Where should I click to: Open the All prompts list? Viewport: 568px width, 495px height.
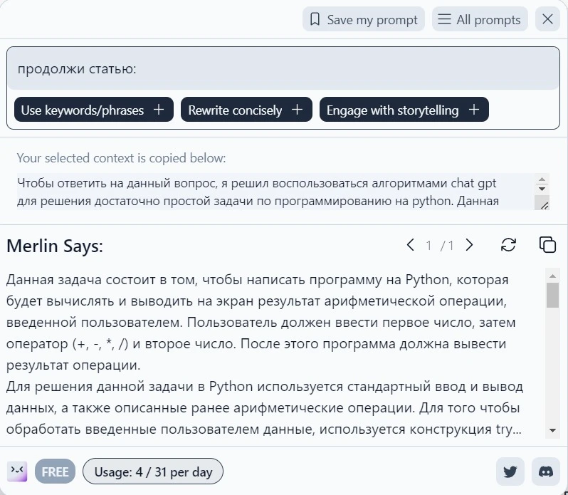480,19
